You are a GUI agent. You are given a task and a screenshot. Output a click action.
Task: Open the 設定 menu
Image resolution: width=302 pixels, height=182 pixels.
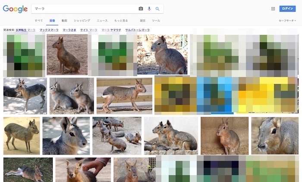(x=143, y=20)
